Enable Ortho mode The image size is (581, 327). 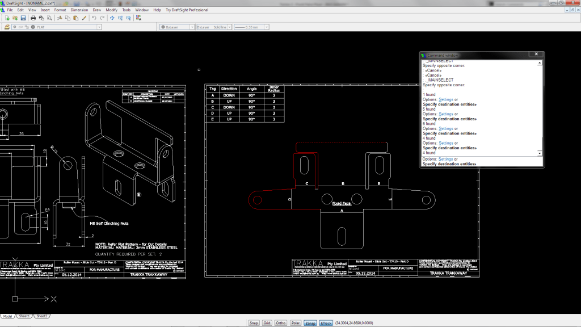click(280, 323)
